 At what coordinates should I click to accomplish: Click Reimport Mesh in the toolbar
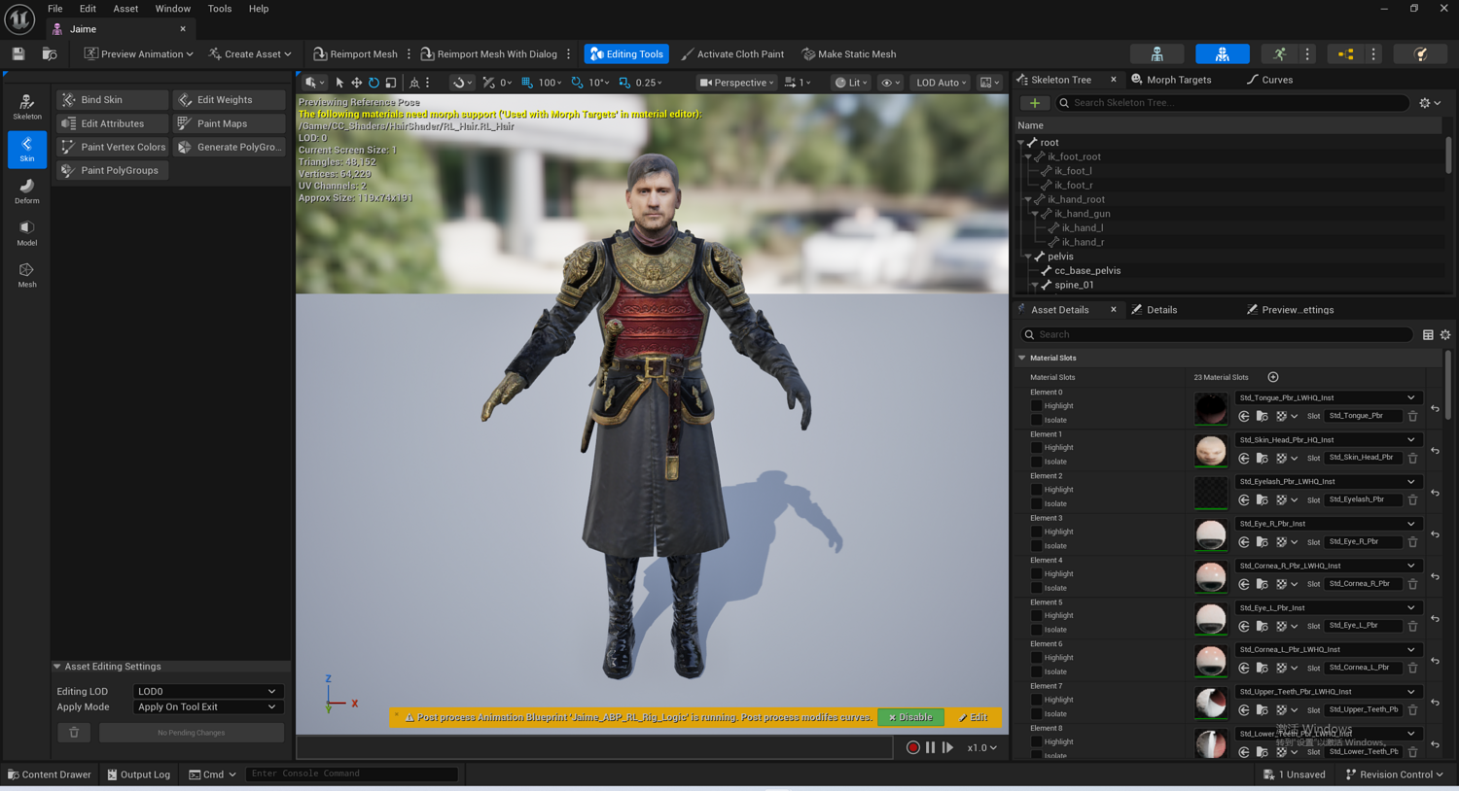point(356,54)
